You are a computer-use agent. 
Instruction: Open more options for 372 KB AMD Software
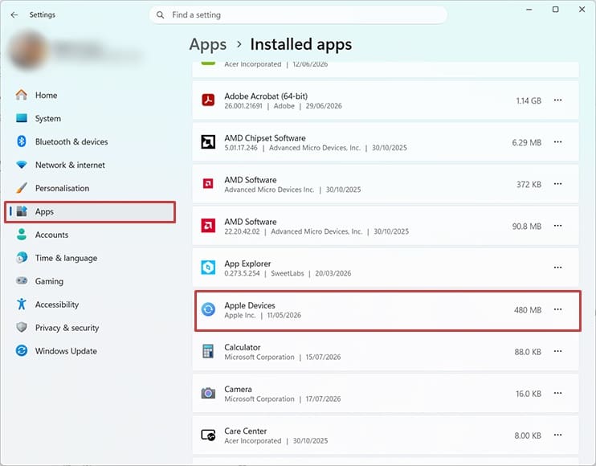click(557, 184)
